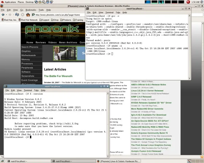Open Linux 2.6.24-rc1 Kernel Released news link
The height and width of the screenshot is (163, 204).
(x=147, y=91)
